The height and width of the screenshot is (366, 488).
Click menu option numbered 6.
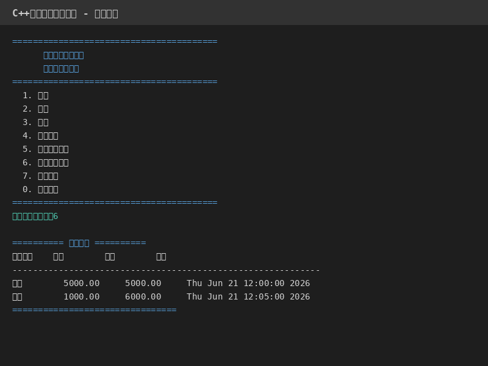point(45,162)
